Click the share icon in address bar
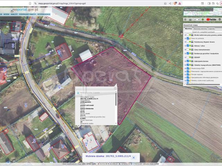Screen dimensions: 222x166 (x=170, y=3)
